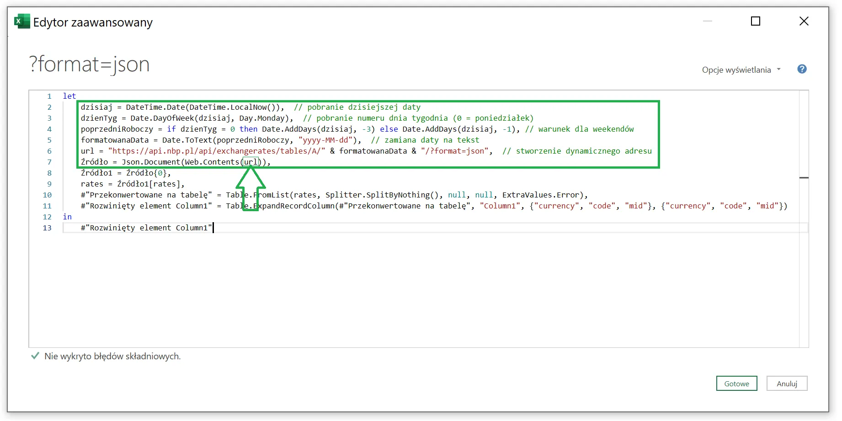Image resolution: width=842 pixels, height=421 pixels.
Task: Click the 'let' keyword on line 1
Action: pos(69,96)
